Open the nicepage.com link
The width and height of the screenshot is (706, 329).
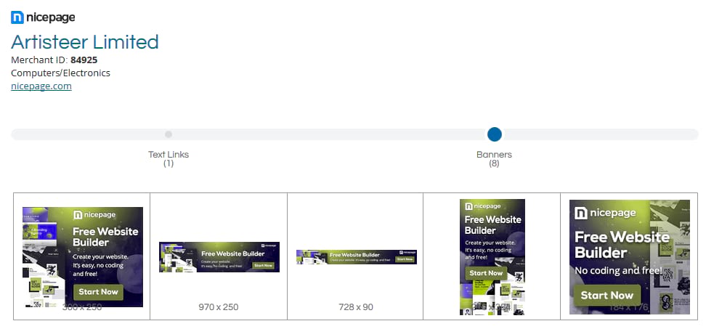pyautogui.click(x=41, y=86)
